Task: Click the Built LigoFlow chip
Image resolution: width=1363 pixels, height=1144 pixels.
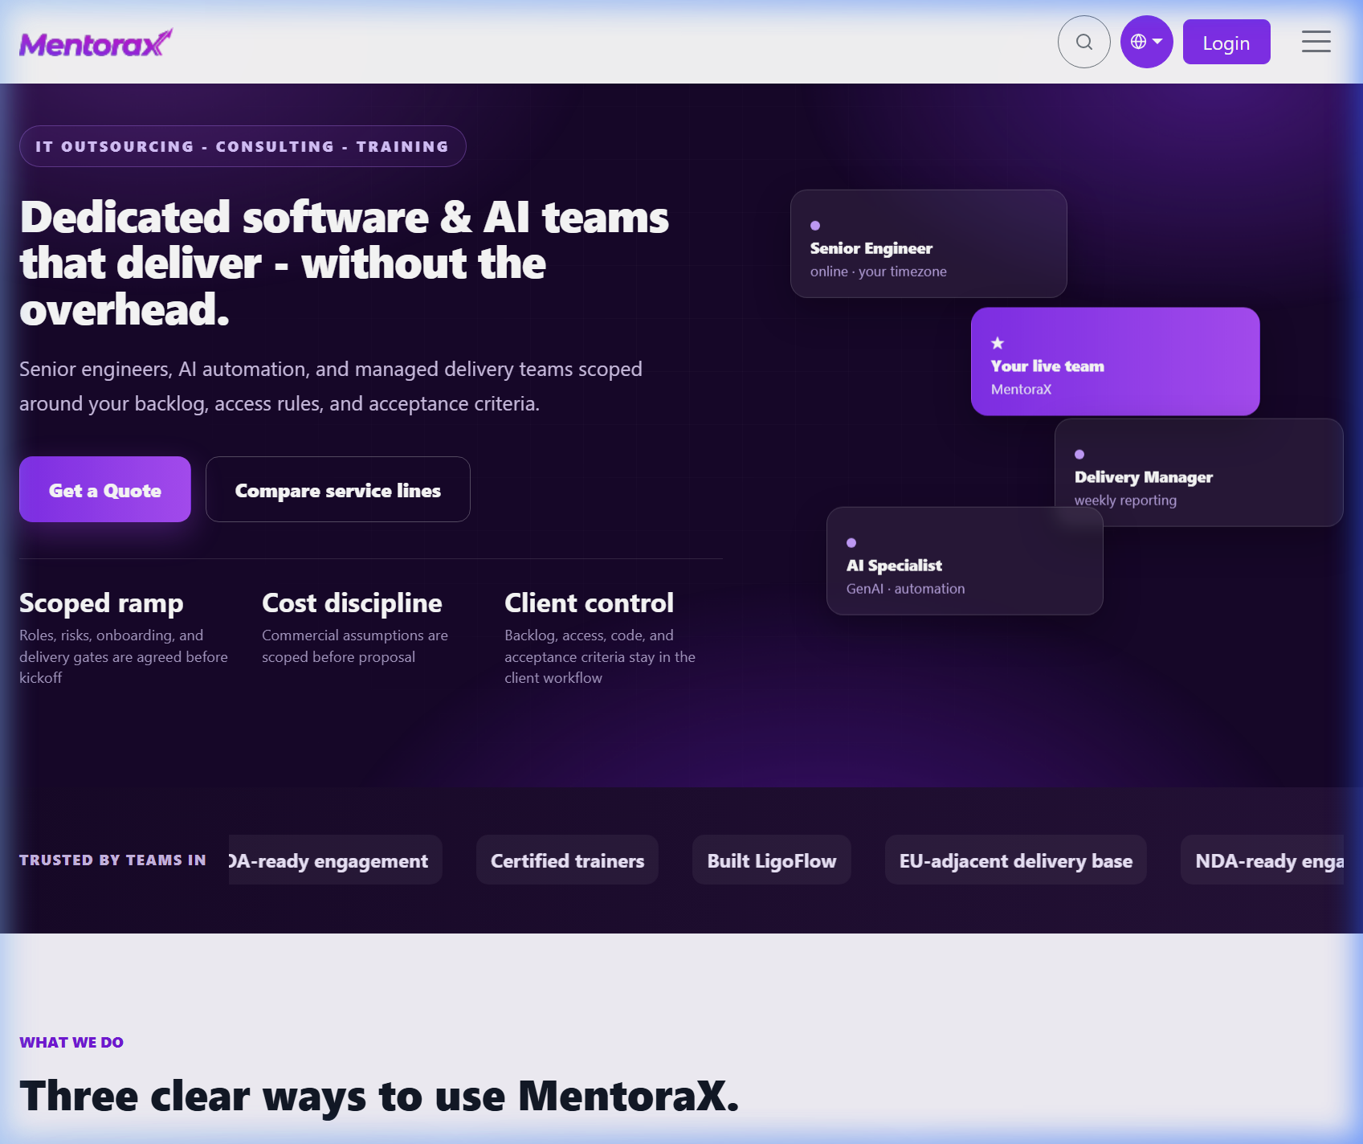Action: tap(771, 860)
